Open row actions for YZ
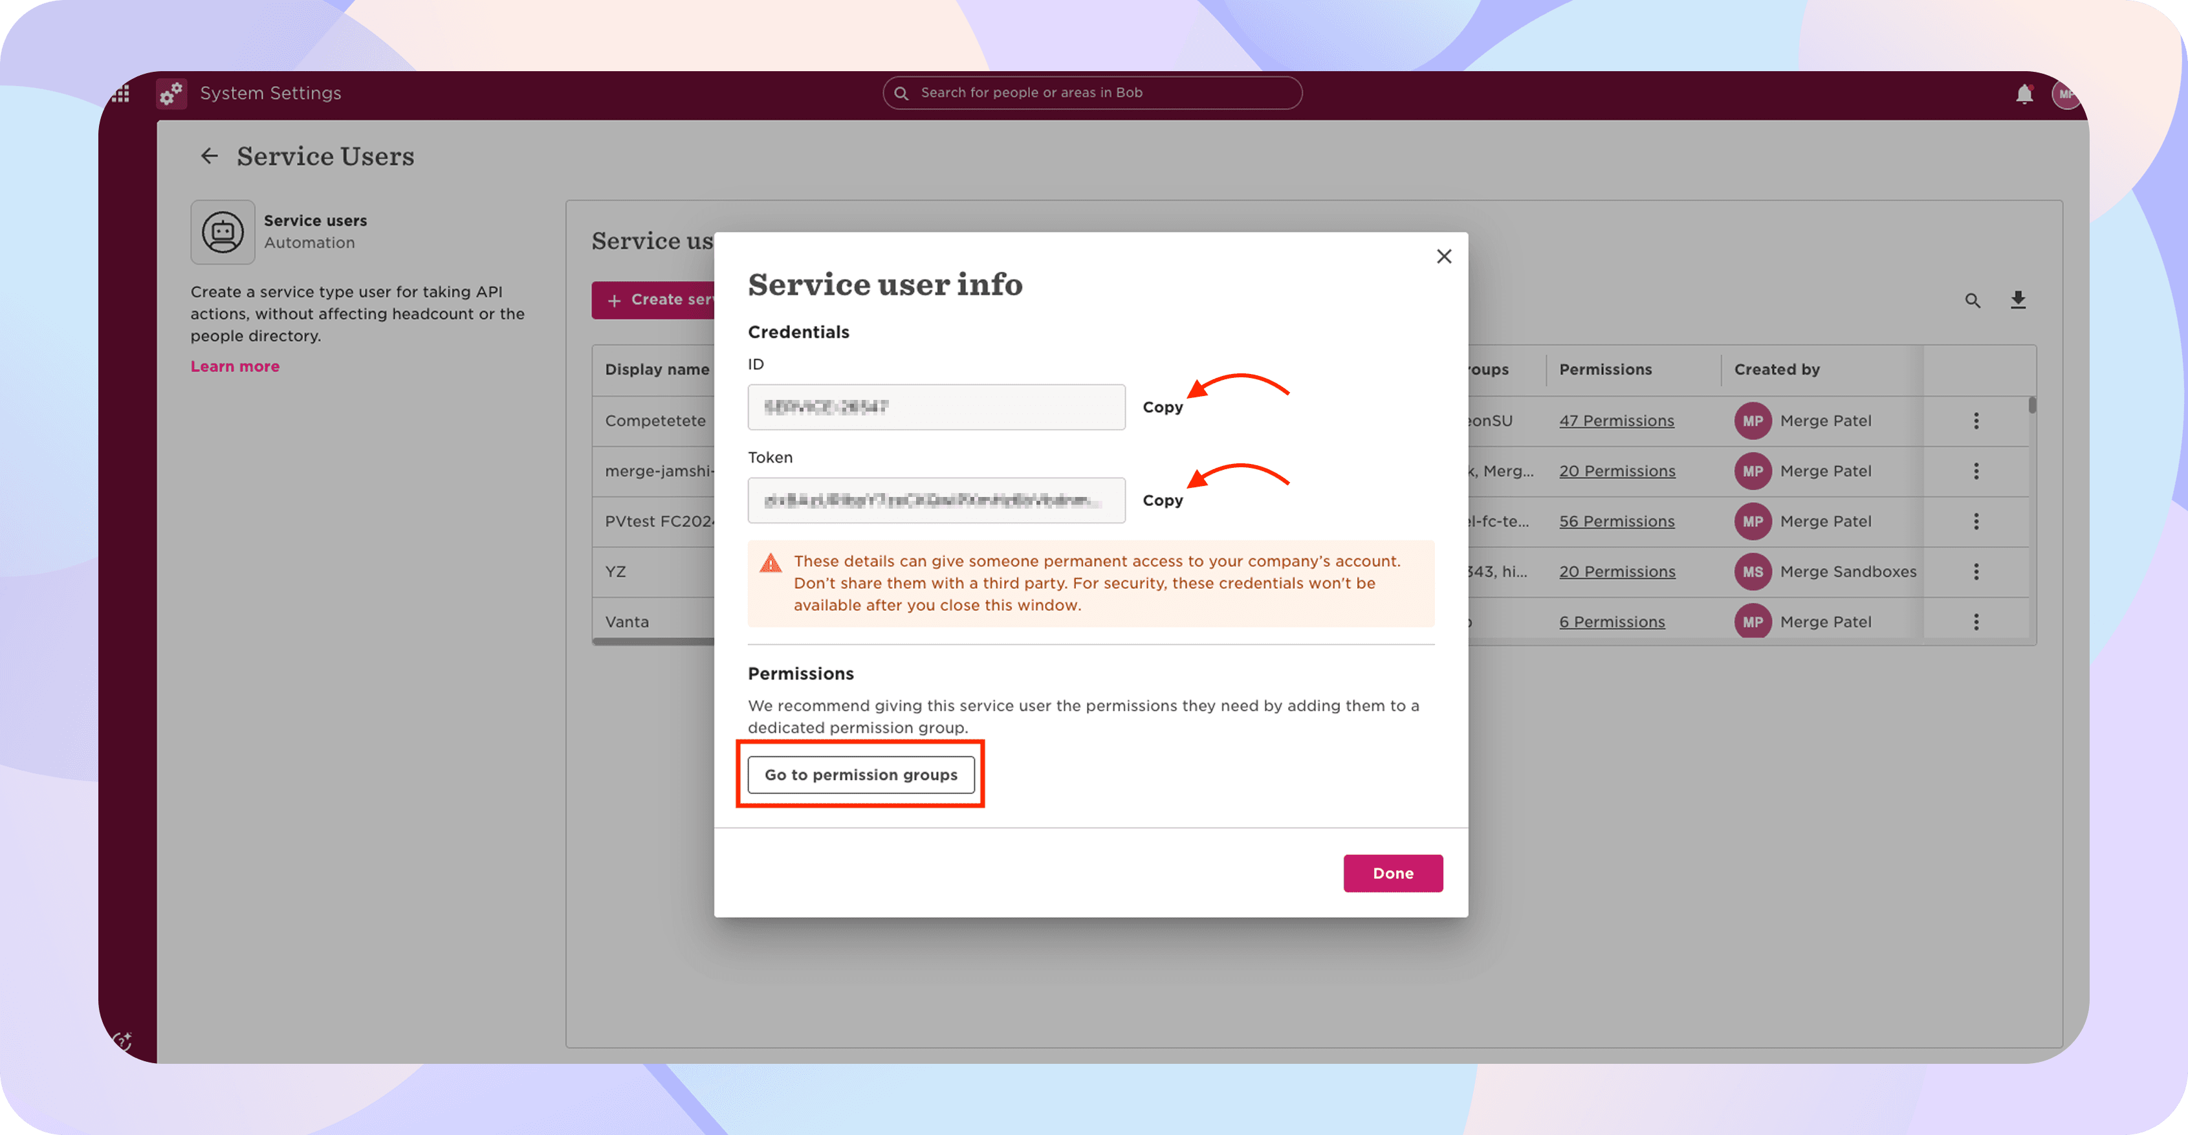Screen dimensions: 2188x1135 click(1976, 572)
